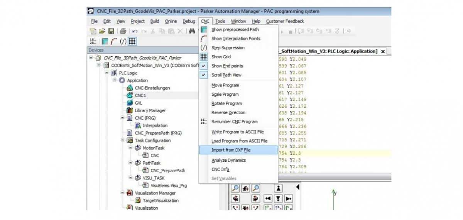Click the first magnifier icon in path view

(x=235, y=188)
